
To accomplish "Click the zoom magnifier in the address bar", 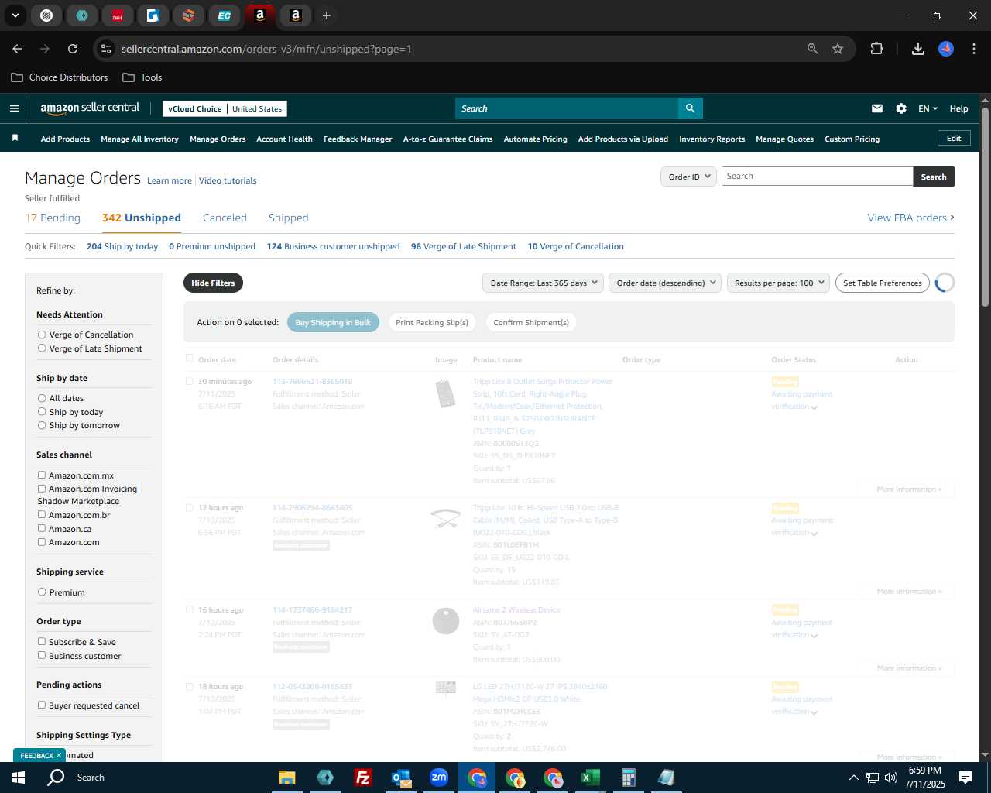I will (812, 49).
